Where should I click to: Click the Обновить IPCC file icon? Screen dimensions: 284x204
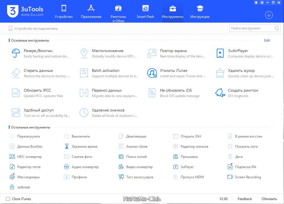16,93
